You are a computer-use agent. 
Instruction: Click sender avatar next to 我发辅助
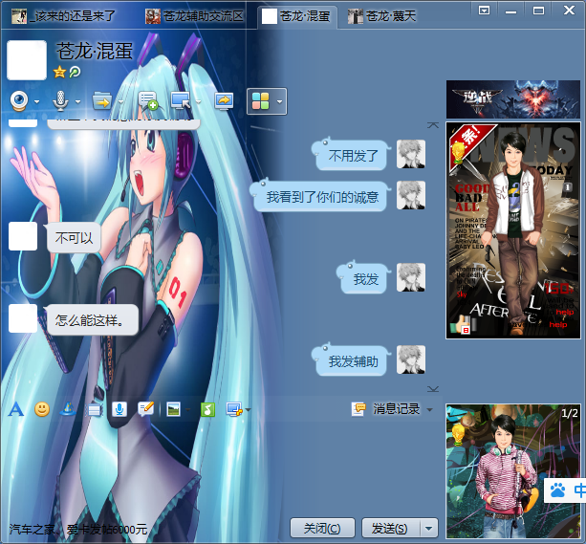(x=411, y=359)
